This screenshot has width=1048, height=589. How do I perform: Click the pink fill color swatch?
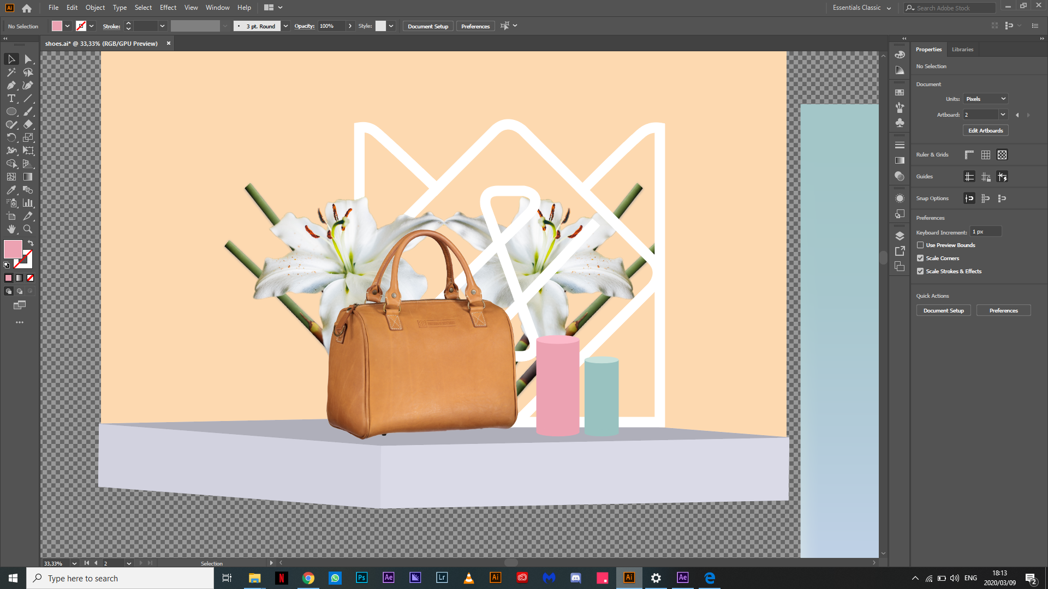[13, 249]
